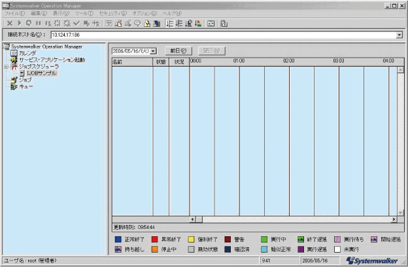Click the vertical scrollbar up arrow
The width and height of the screenshot is (408, 267).
400,70
